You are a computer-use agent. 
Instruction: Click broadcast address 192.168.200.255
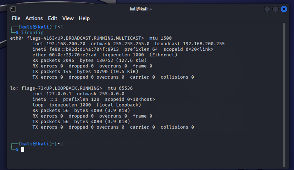click(204, 44)
